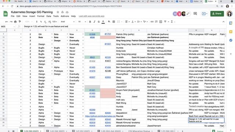Reload the browser page
This screenshot has width=235, height=132.
pyautogui.click(x=12, y=6)
